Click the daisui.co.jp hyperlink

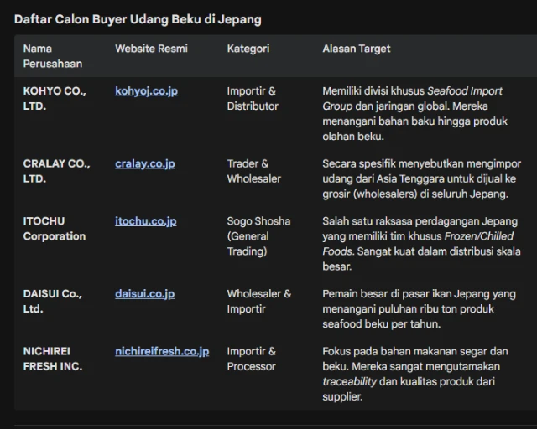[144, 294]
